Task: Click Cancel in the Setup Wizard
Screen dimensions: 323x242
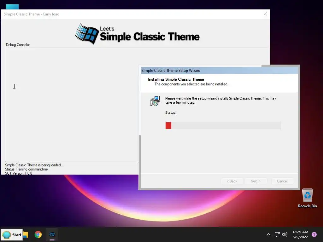Action: [x=282, y=181]
